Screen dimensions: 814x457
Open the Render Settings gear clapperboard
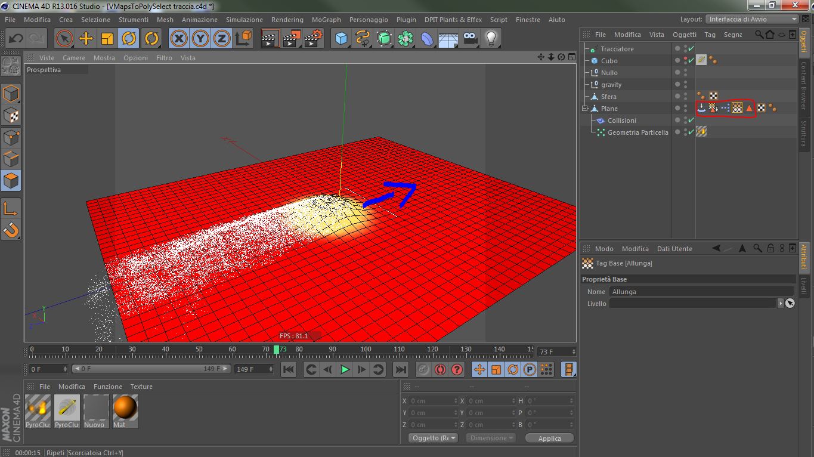313,39
